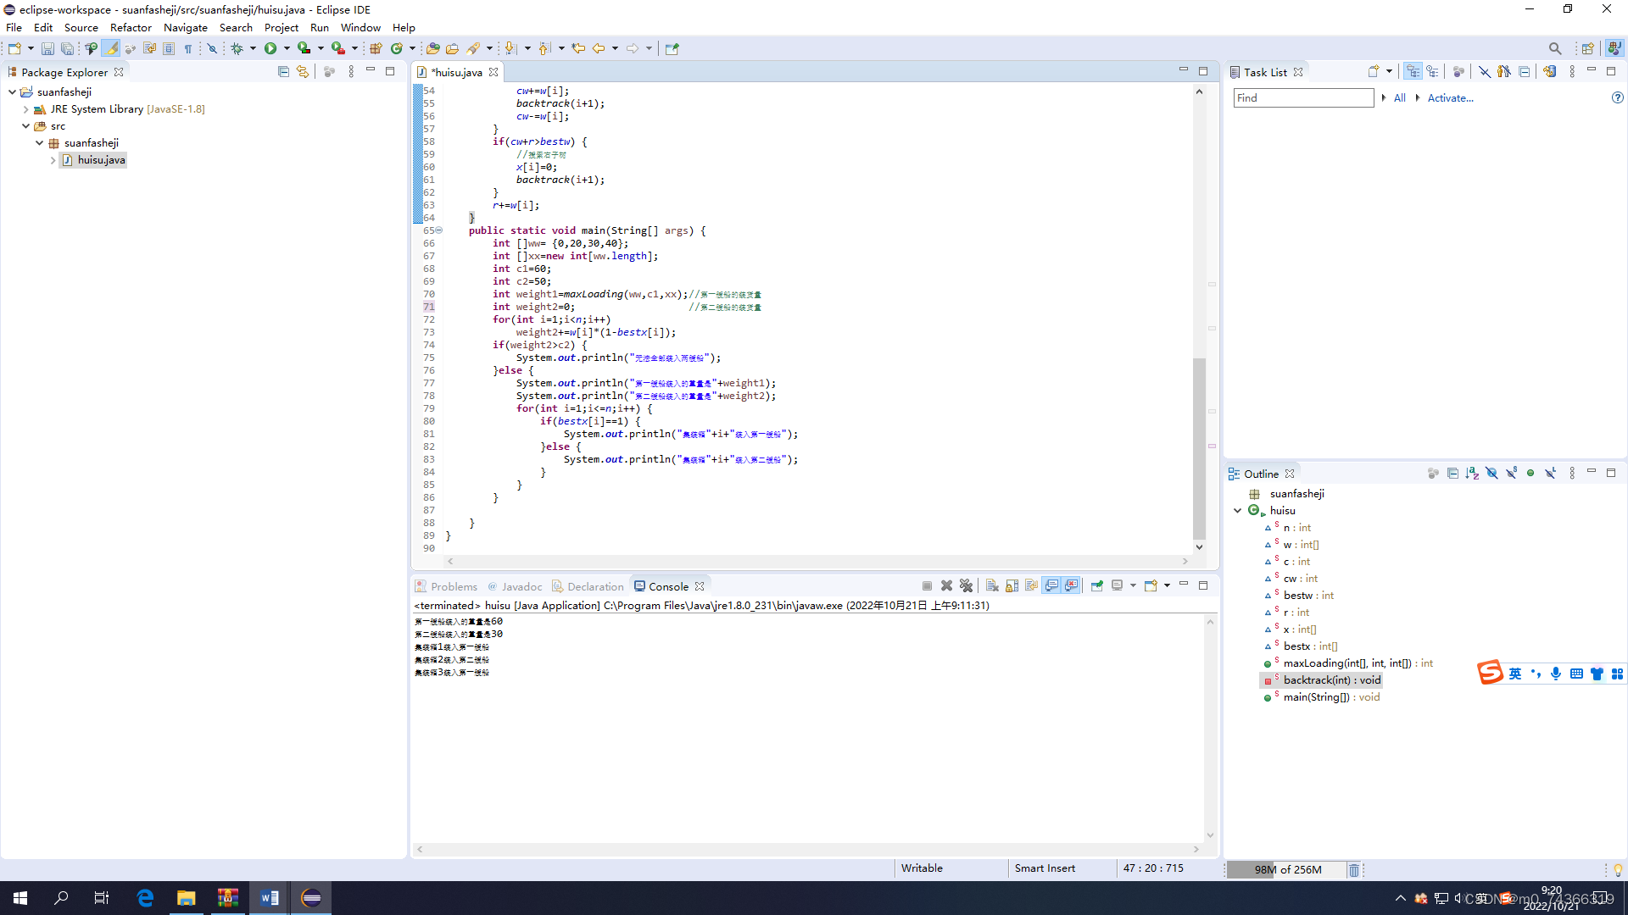Image resolution: width=1628 pixels, height=915 pixels.
Task: Collapse the huisu class in Outline
Action: [x=1238, y=511]
